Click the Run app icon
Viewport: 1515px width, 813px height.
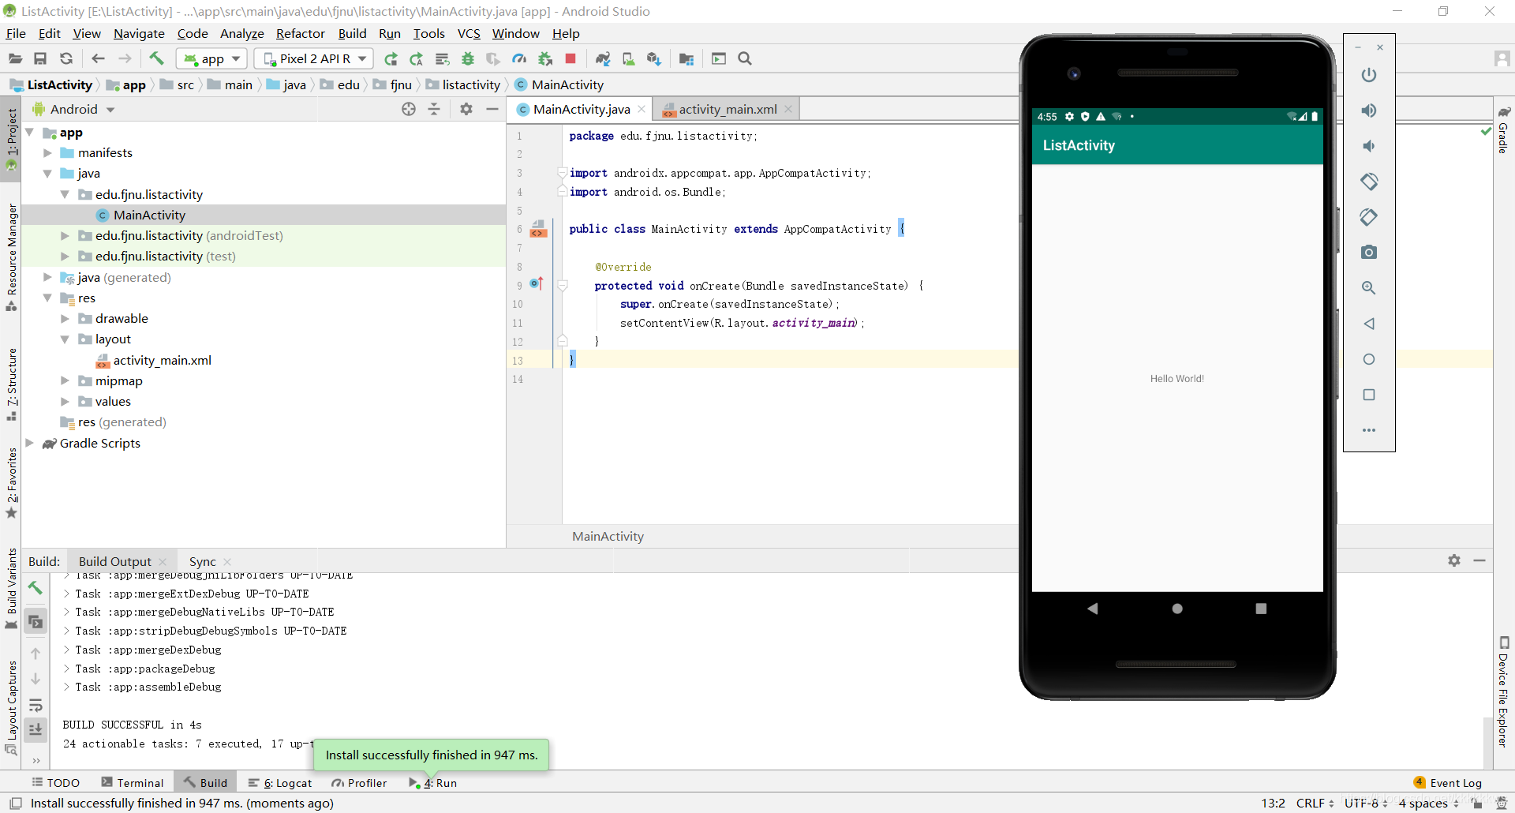coord(391,59)
